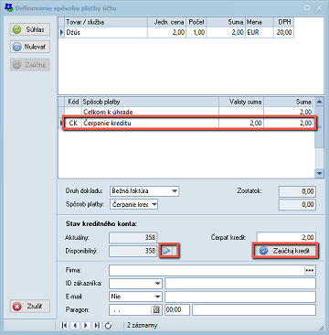The height and width of the screenshot is (335, 329).
Task: Open the E-mail Nie dropdown
Action: coord(158,297)
